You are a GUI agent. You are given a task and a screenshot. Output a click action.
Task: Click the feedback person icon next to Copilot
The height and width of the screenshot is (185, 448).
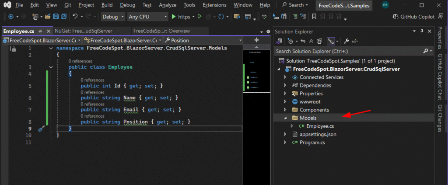click(x=440, y=17)
